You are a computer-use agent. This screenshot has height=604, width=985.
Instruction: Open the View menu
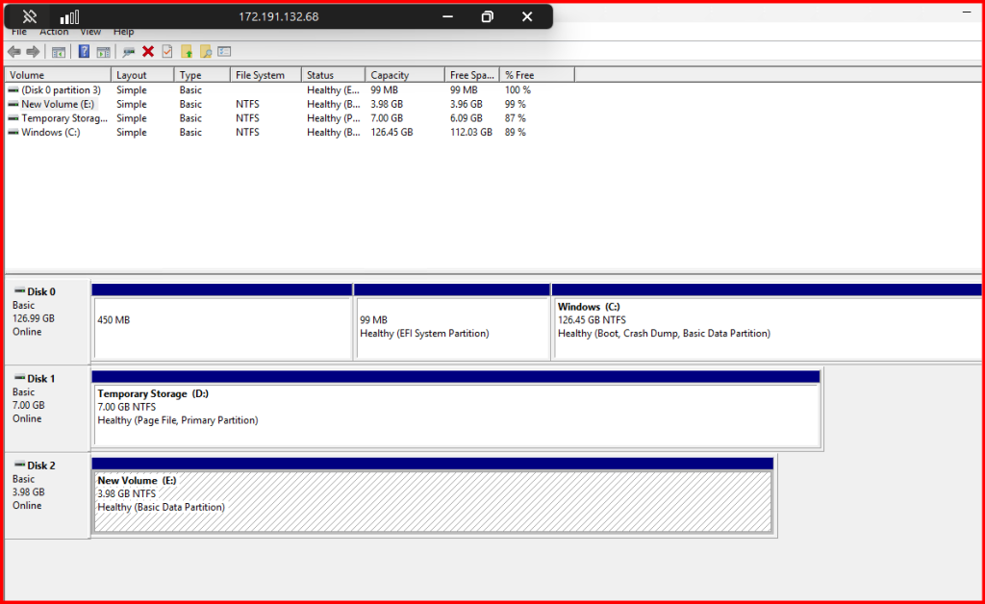click(90, 33)
